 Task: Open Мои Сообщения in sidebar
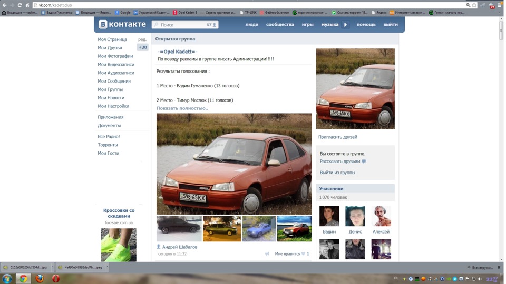coord(114,81)
